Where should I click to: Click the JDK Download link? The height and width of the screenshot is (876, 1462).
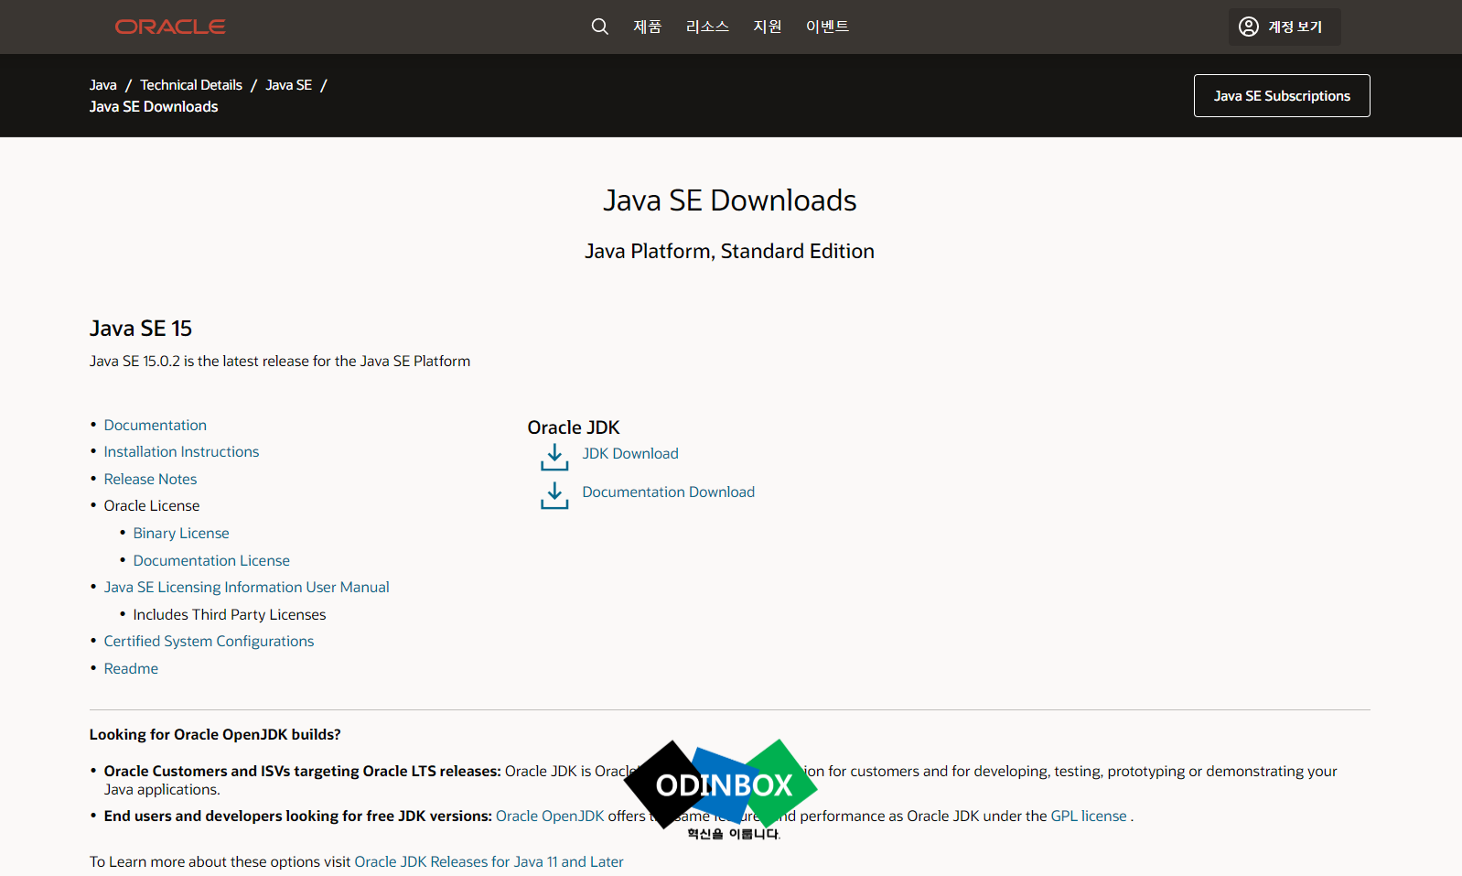click(x=630, y=453)
